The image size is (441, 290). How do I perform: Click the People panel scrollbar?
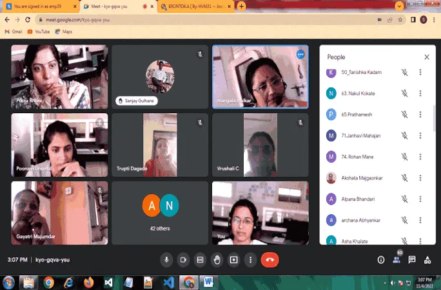click(435, 118)
